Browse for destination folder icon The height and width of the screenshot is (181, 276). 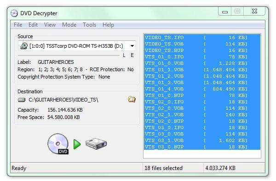pyautogui.click(x=132, y=100)
